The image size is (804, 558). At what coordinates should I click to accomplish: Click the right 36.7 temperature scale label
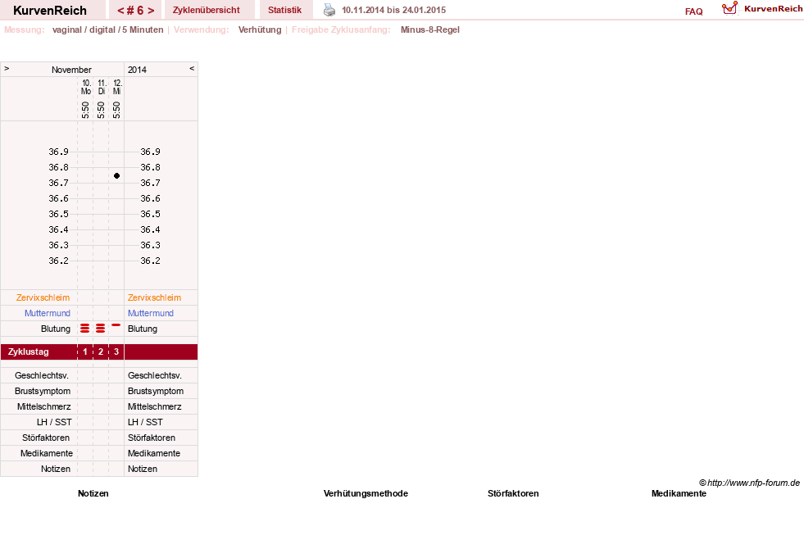[x=150, y=183]
